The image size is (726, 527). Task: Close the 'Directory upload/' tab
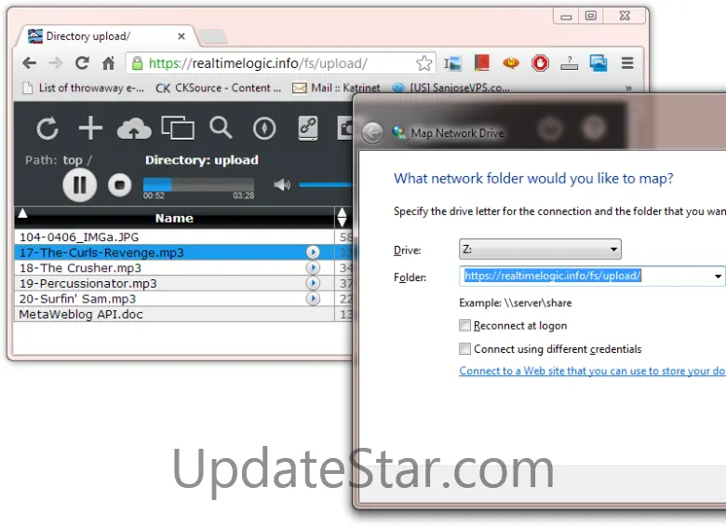181,36
